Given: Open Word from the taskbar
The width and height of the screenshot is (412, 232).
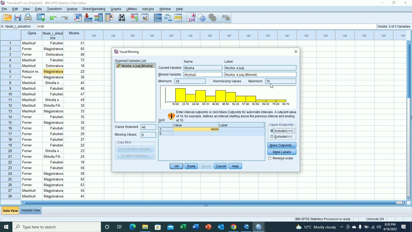Looking at the screenshot, I should [196, 227].
